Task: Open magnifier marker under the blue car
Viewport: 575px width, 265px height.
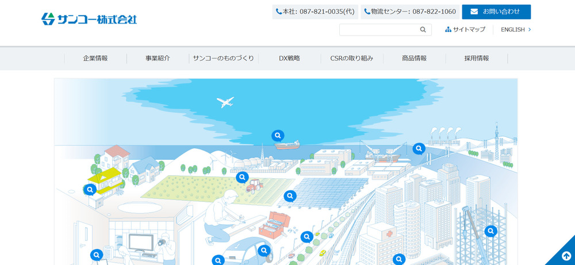Action: coord(218,260)
